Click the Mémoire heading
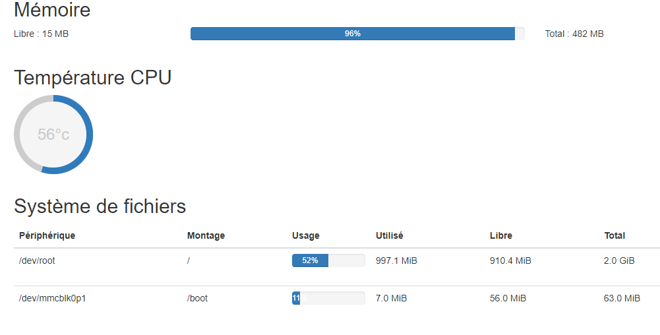This screenshot has width=660, height=335. coord(52,10)
